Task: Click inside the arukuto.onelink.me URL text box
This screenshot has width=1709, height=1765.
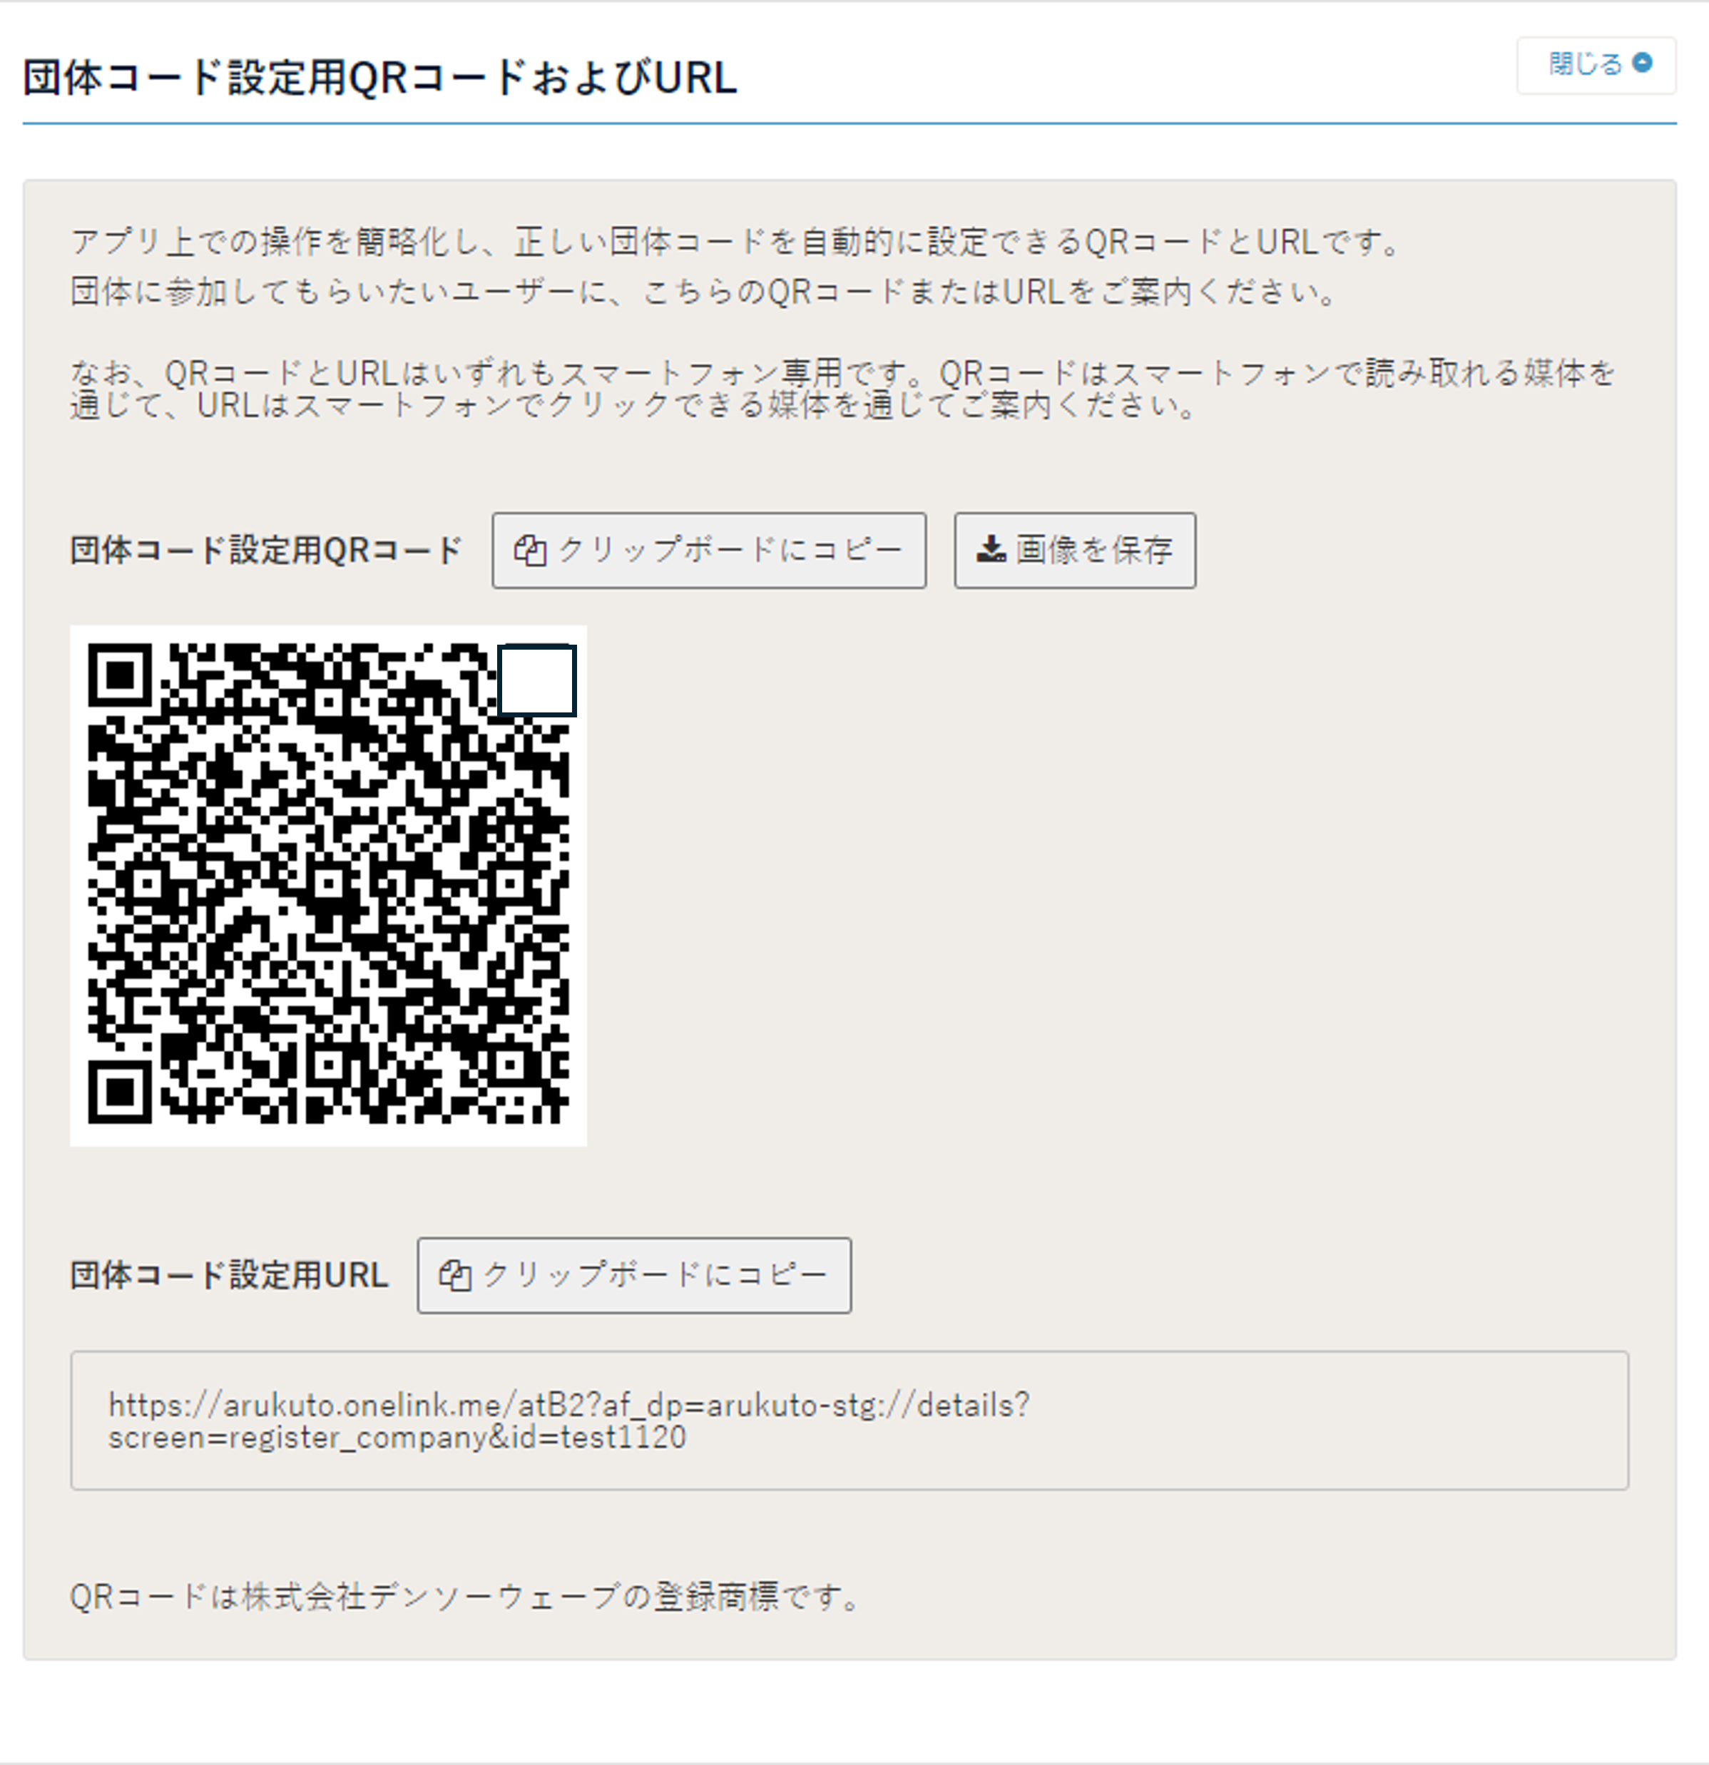Action: [x=850, y=1420]
